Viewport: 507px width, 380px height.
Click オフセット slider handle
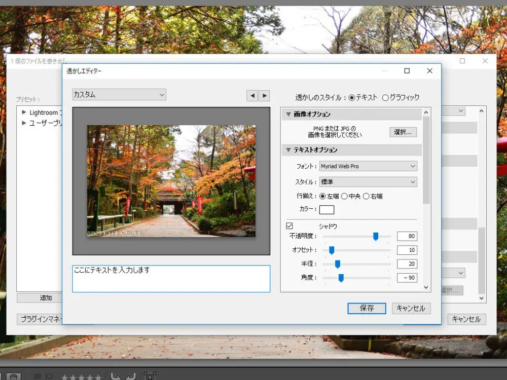[332, 250]
